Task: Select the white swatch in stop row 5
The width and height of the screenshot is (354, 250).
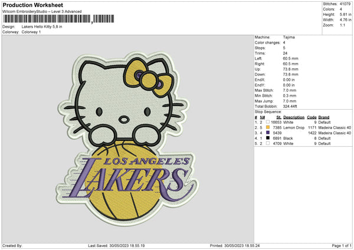Action: (x=268, y=143)
